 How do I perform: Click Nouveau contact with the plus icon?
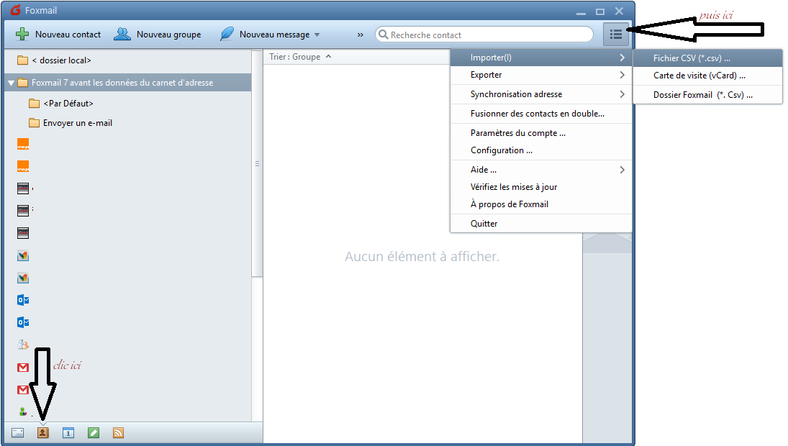tap(59, 35)
